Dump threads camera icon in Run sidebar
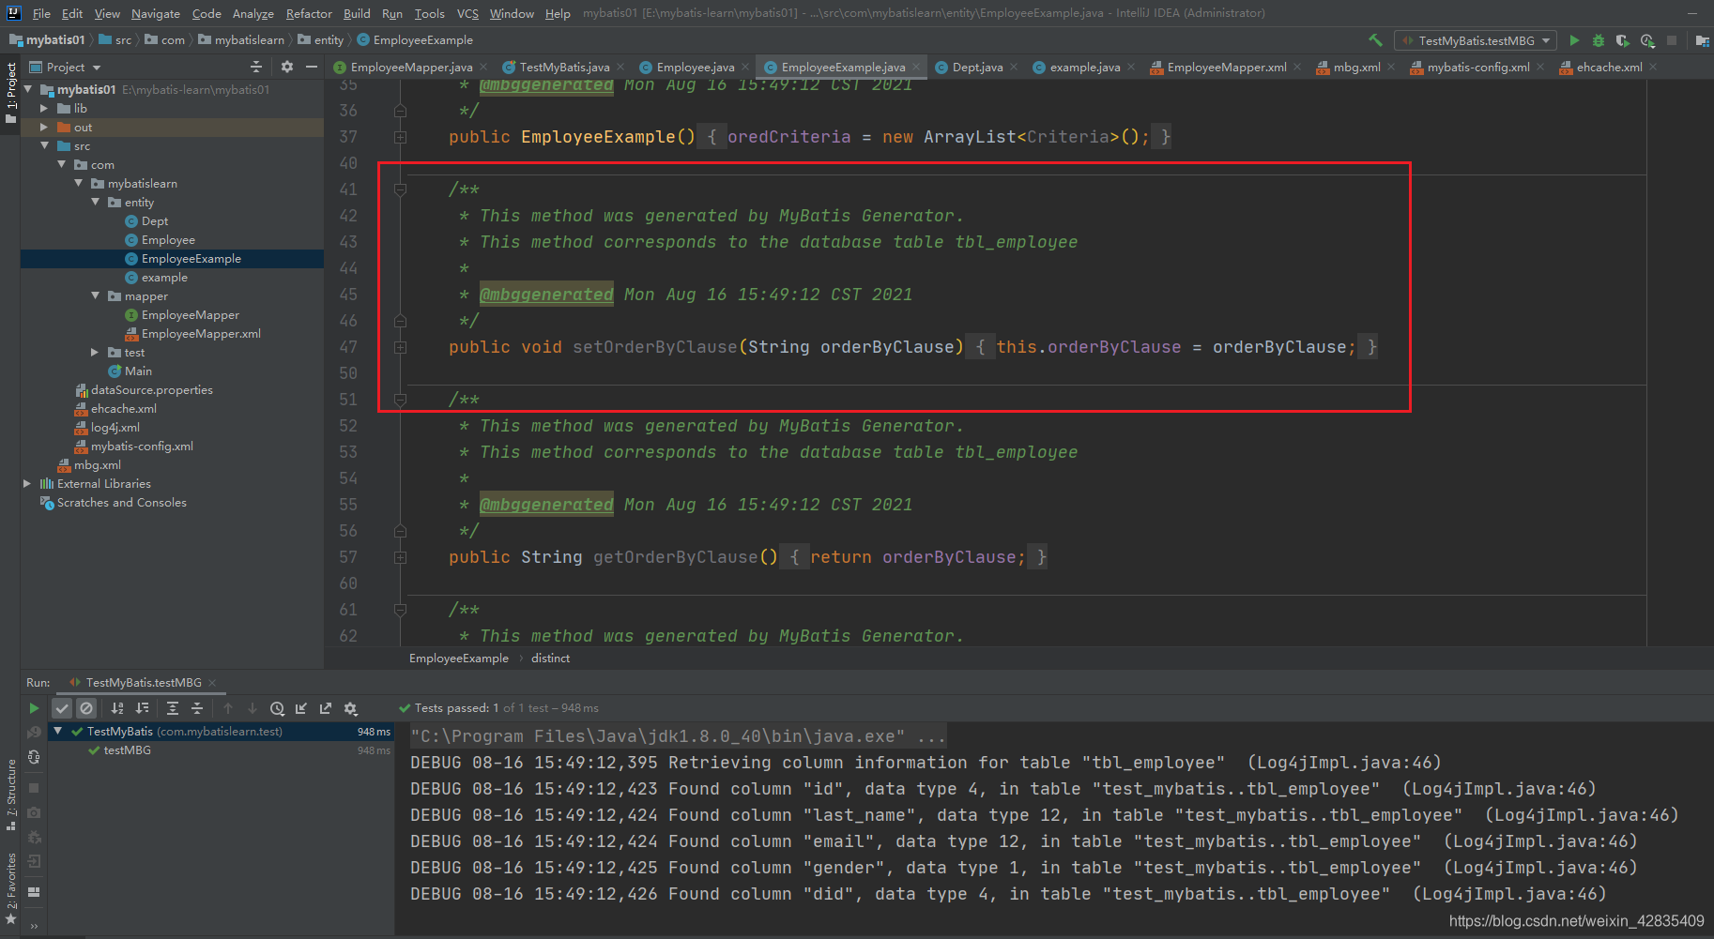This screenshot has width=1714, height=939. click(x=34, y=812)
